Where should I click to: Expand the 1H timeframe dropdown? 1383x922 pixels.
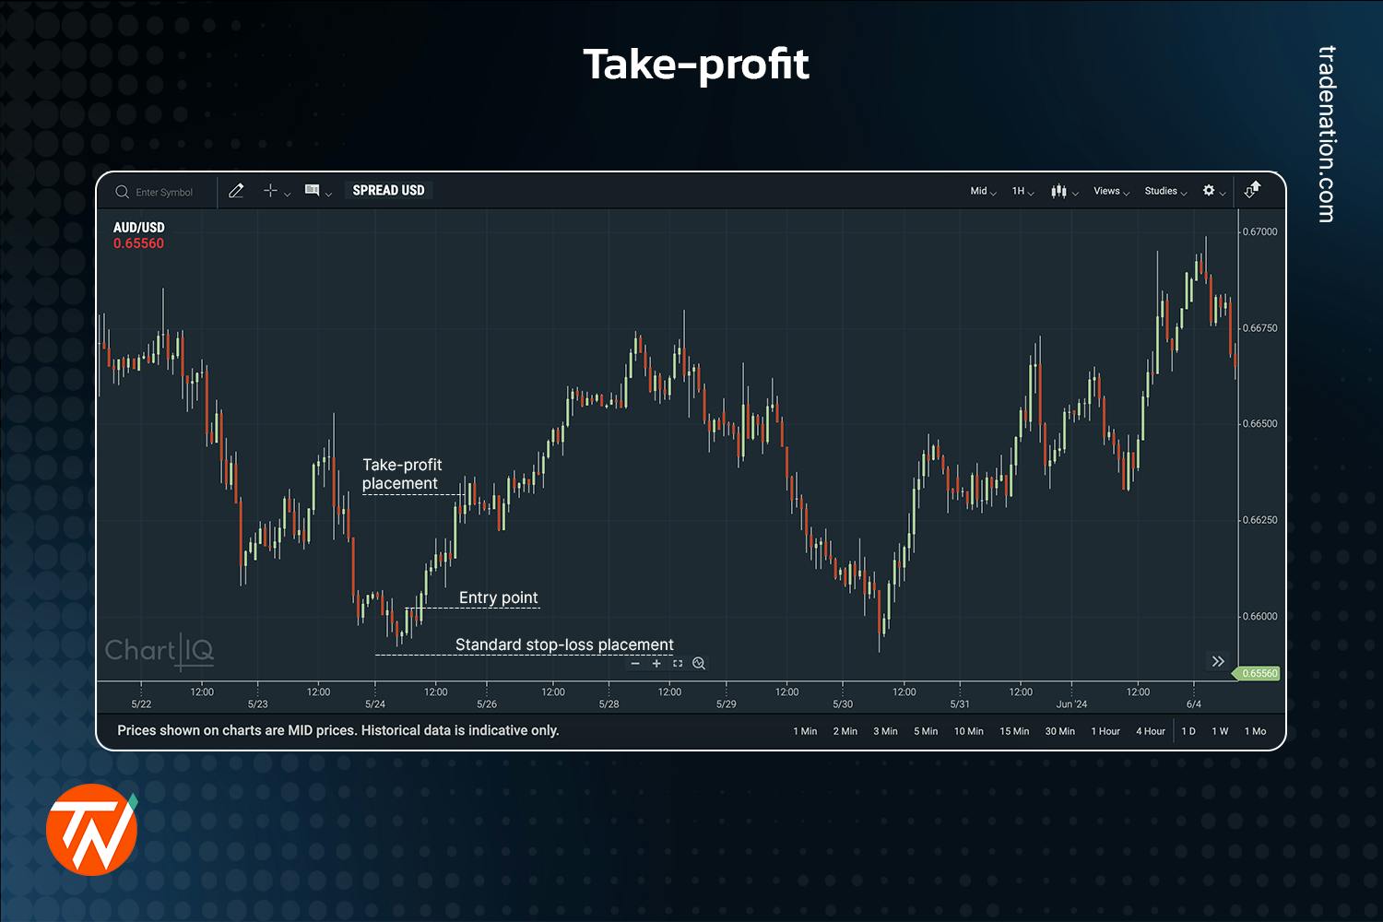(1020, 191)
